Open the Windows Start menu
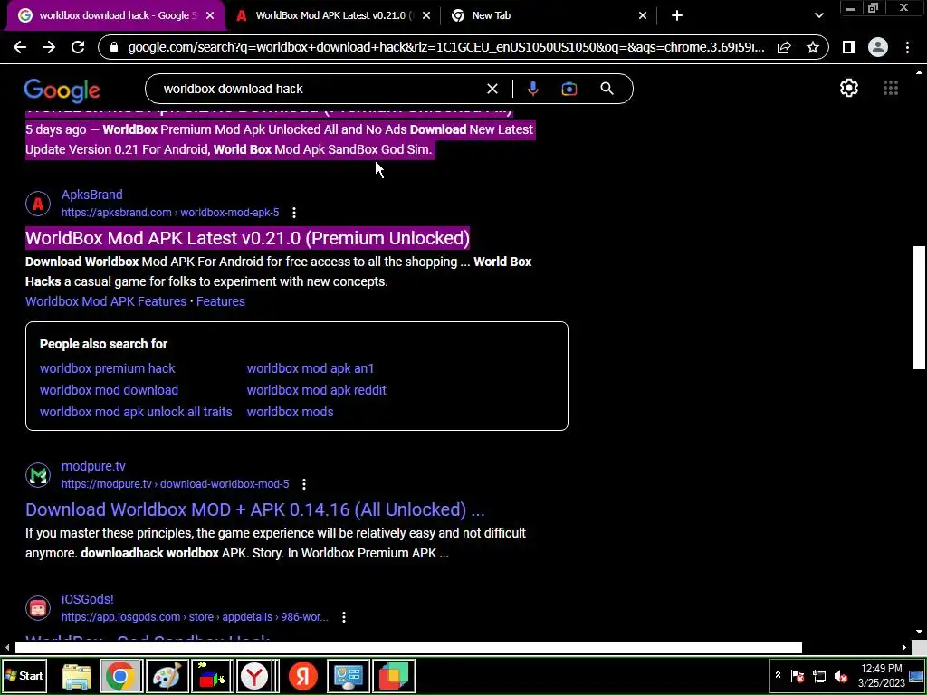The height and width of the screenshot is (695, 927). point(24,676)
